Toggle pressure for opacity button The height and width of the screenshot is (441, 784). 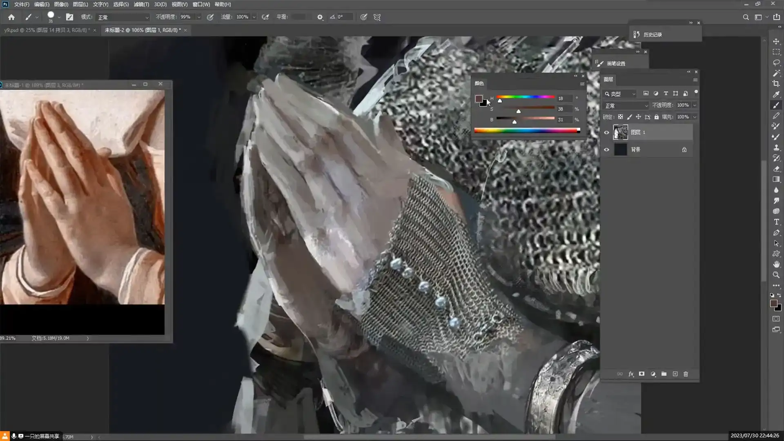pyautogui.click(x=210, y=17)
